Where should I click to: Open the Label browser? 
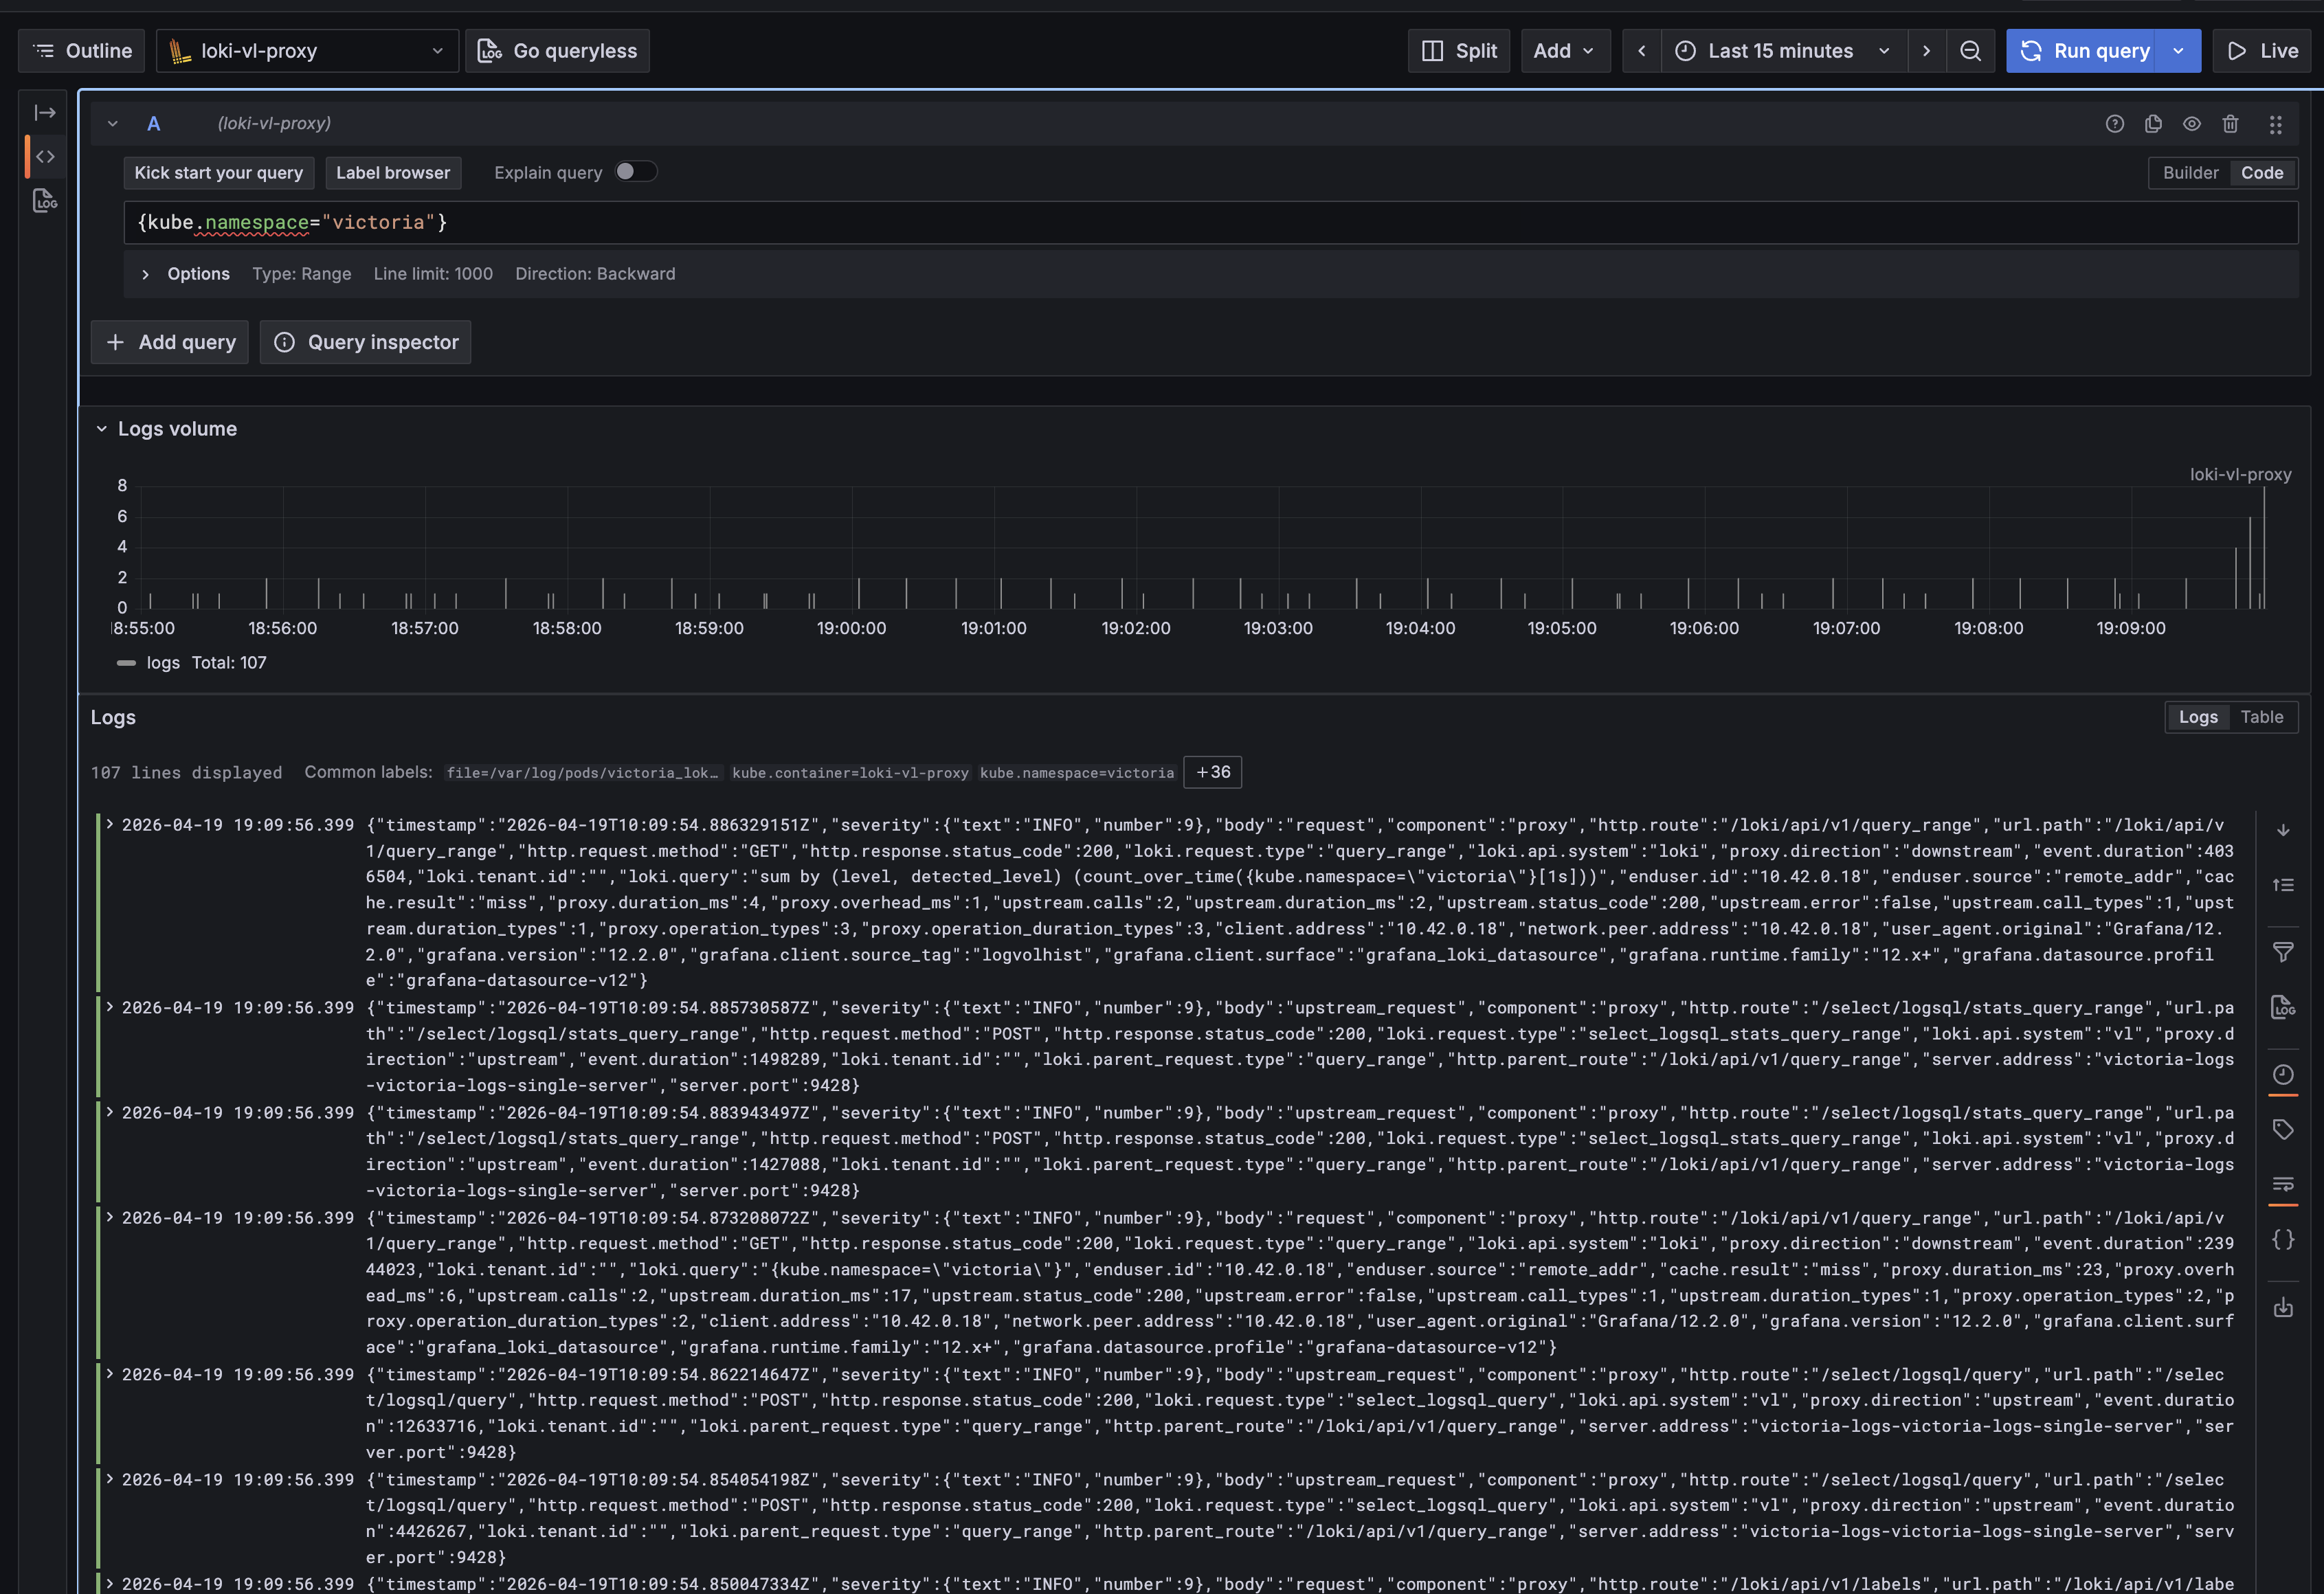point(393,173)
